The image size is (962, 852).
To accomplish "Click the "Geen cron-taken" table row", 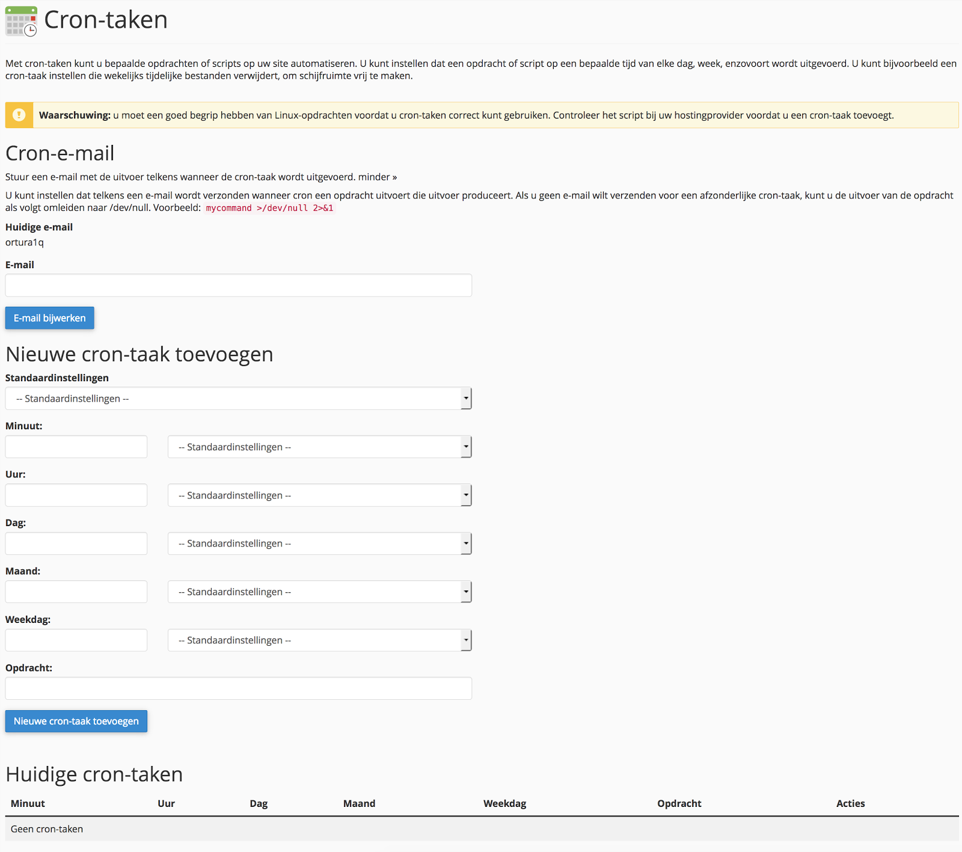I will (x=482, y=829).
